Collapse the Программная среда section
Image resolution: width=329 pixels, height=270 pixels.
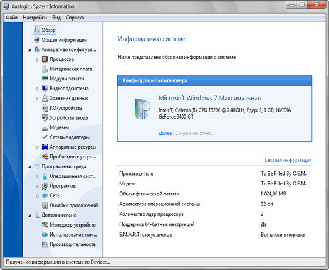29,167
